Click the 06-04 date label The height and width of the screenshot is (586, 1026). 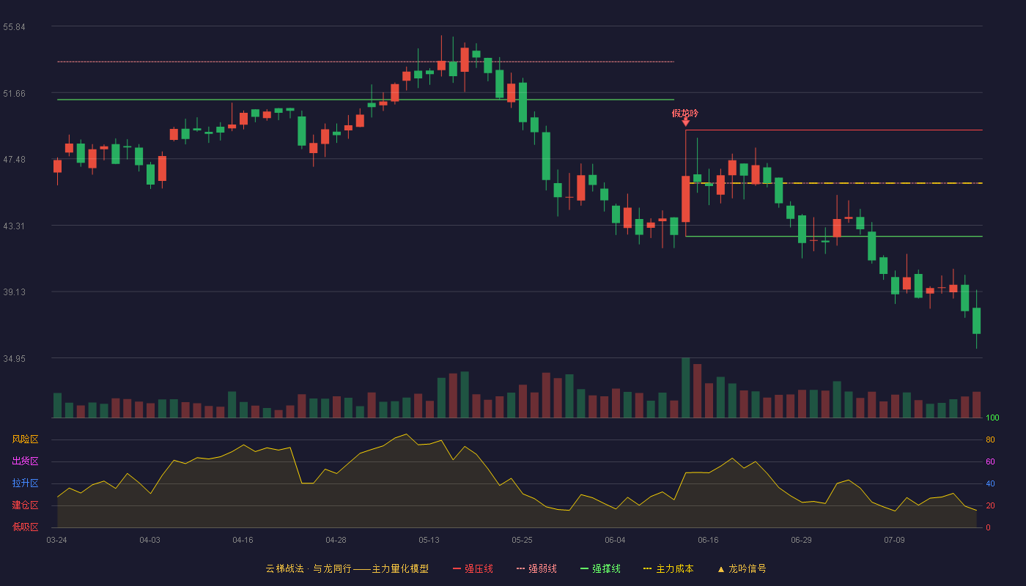(x=615, y=540)
